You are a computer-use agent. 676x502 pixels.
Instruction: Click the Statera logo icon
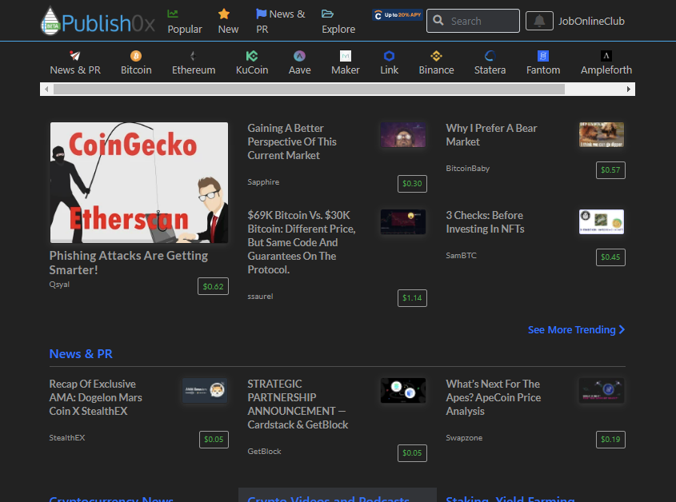pos(490,56)
